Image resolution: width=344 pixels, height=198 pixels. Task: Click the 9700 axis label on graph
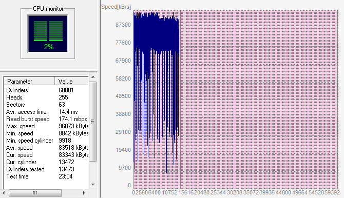click(x=125, y=168)
